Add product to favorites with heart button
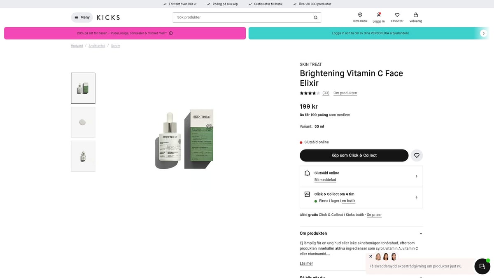The height and width of the screenshot is (278, 494). pyautogui.click(x=417, y=155)
